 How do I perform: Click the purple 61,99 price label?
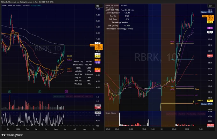[x=98, y=62]
